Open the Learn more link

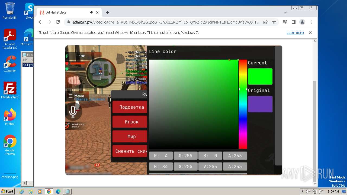point(295,33)
